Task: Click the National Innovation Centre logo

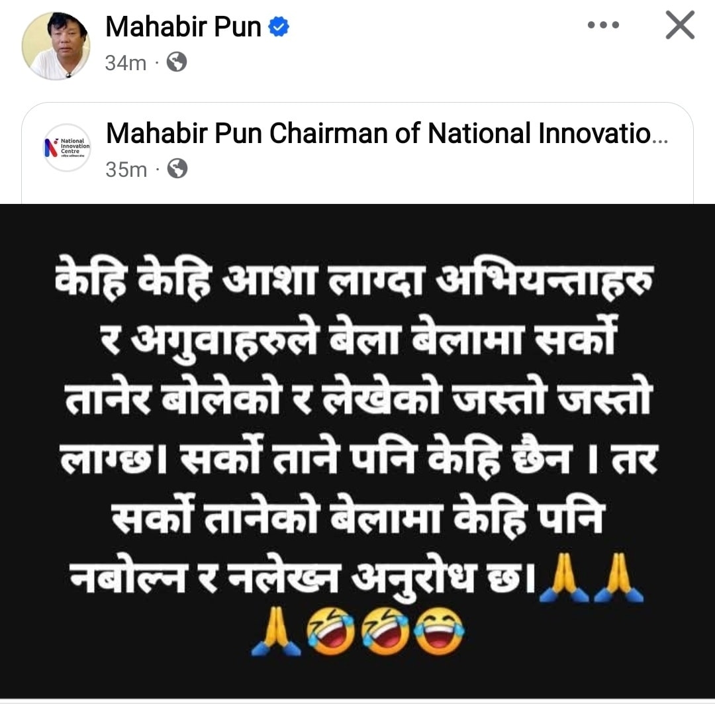Action: click(x=67, y=148)
